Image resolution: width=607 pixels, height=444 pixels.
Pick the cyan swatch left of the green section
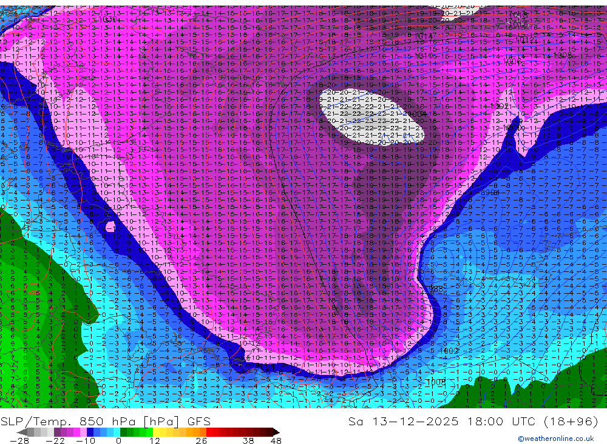point(117,432)
